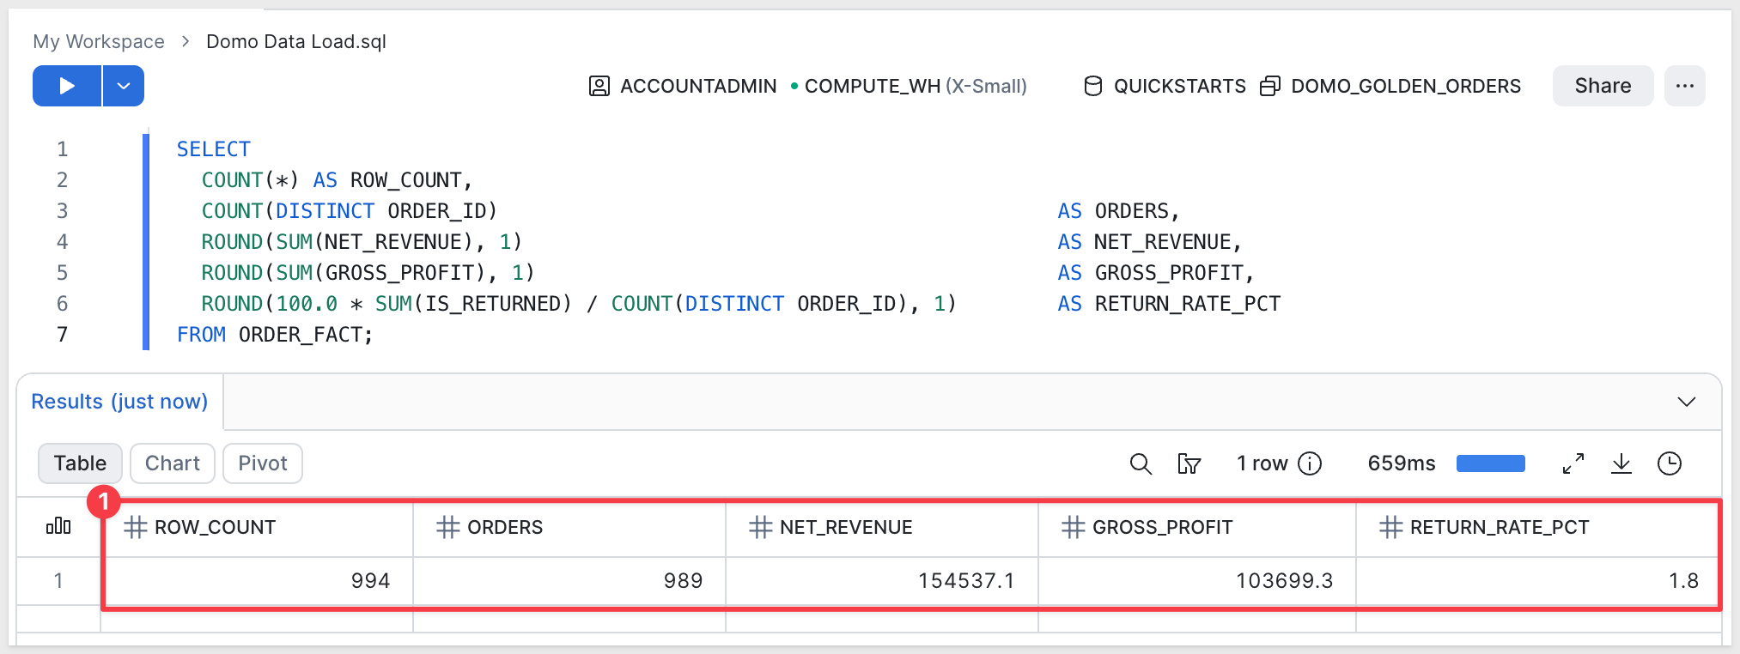The width and height of the screenshot is (1740, 654).
Task: Click the column stats bar chart icon
Action: [58, 526]
